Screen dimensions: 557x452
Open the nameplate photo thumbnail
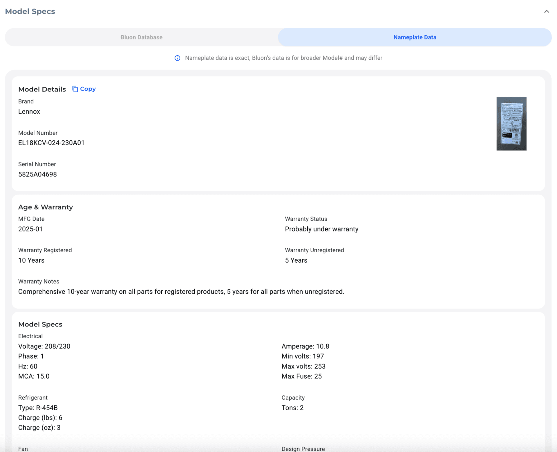click(x=511, y=124)
